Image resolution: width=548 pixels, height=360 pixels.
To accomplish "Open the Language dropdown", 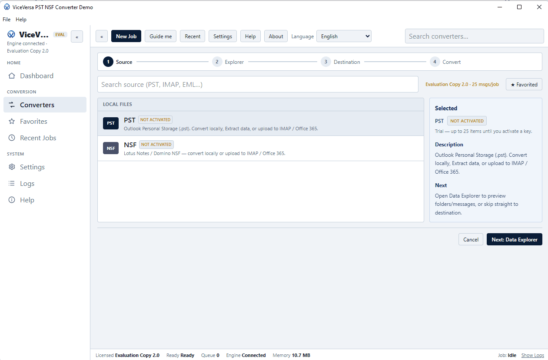I will pos(344,36).
